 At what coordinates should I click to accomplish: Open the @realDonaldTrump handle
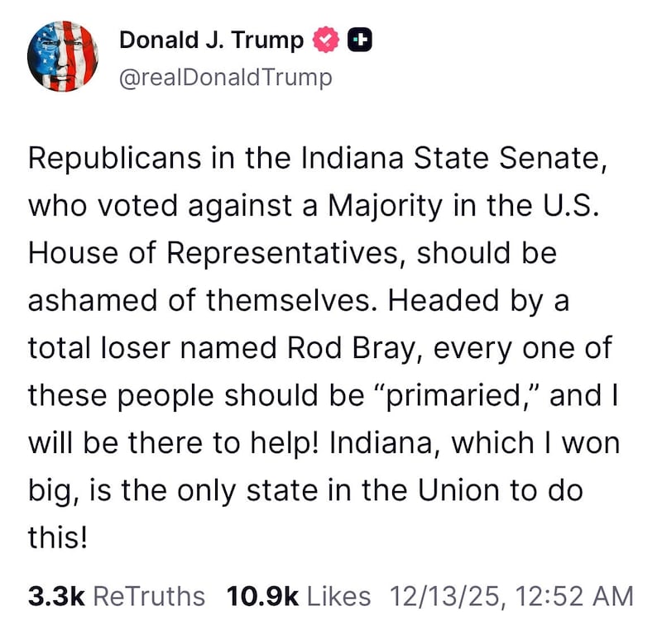(225, 77)
